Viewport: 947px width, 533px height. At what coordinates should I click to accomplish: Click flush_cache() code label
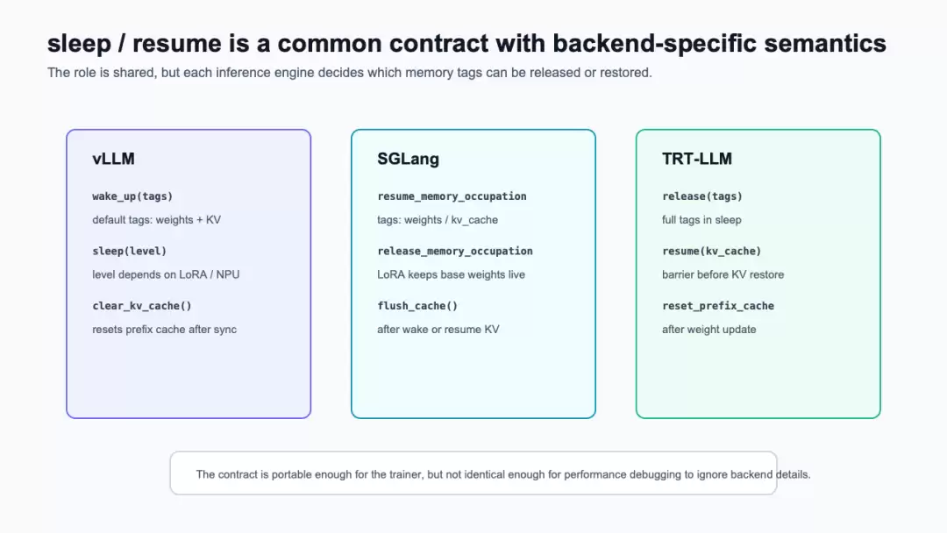pos(417,306)
